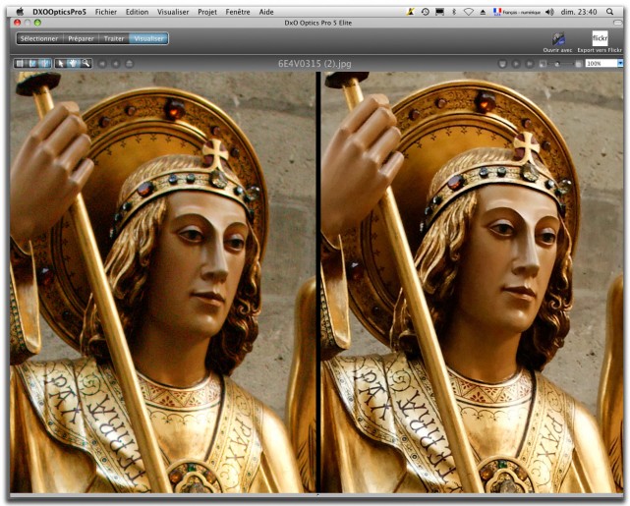Click the zoom-out small-image icon

coord(543,64)
